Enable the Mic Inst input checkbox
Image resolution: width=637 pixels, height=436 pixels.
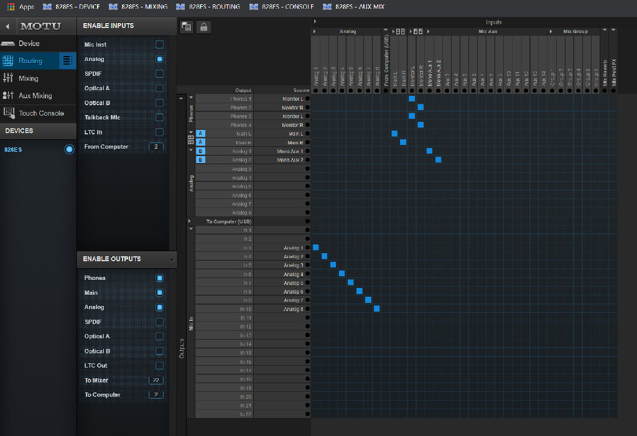point(160,44)
